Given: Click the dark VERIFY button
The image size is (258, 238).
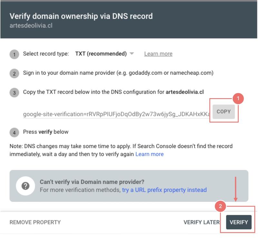Looking at the screenshot, I should (x=239, y=222).
